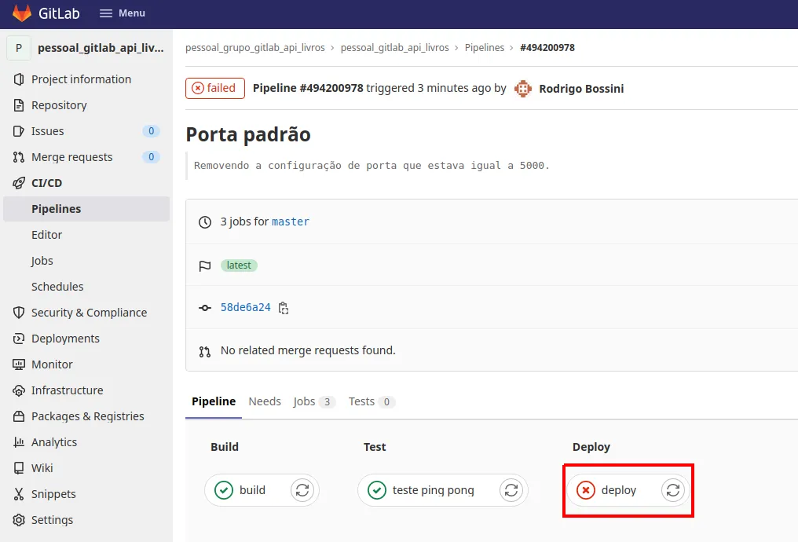Open the master branch link
Viewport: 798px width, 542px height.
pyautogui.click(x=291, y=222)
